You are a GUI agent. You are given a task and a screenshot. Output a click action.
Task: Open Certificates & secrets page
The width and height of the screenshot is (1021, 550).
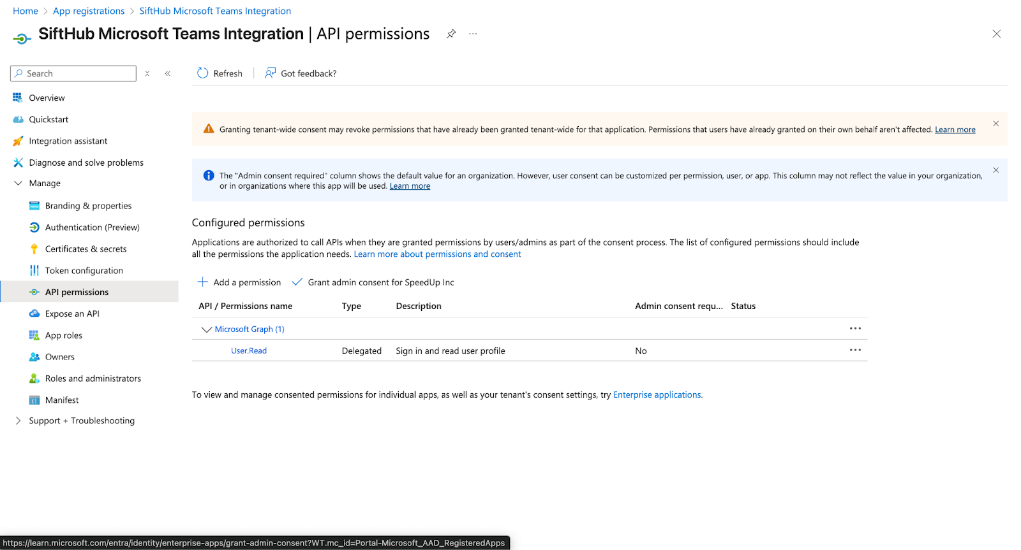86,249
